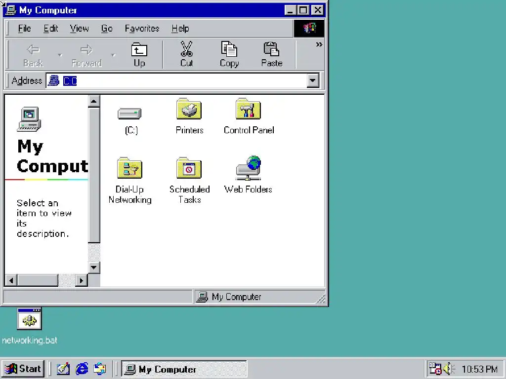506x379 pixels.
Task: Open the Printers folder icon
Action: pyautogui.click(x=189, y=109)
